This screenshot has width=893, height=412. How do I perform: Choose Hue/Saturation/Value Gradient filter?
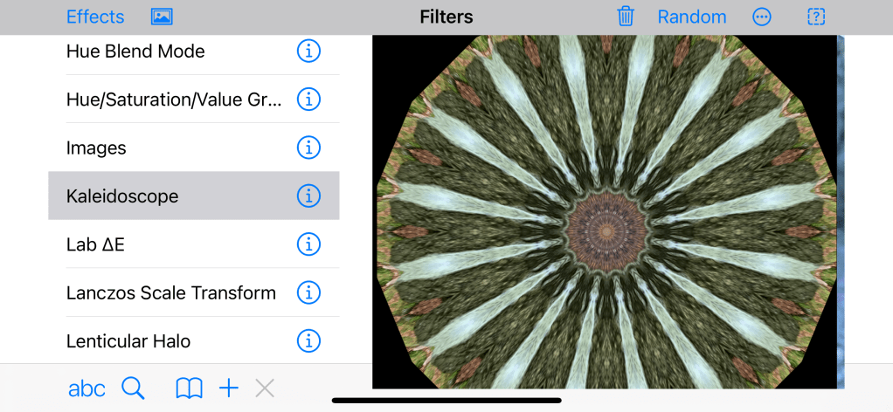[x=174, y=100]
